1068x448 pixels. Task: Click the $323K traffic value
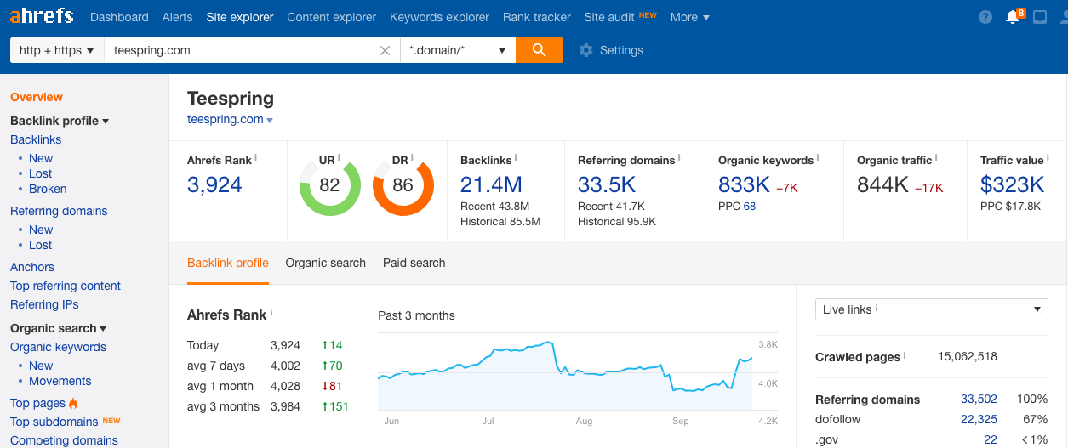pyautogui.click(x=1012, y=184)
